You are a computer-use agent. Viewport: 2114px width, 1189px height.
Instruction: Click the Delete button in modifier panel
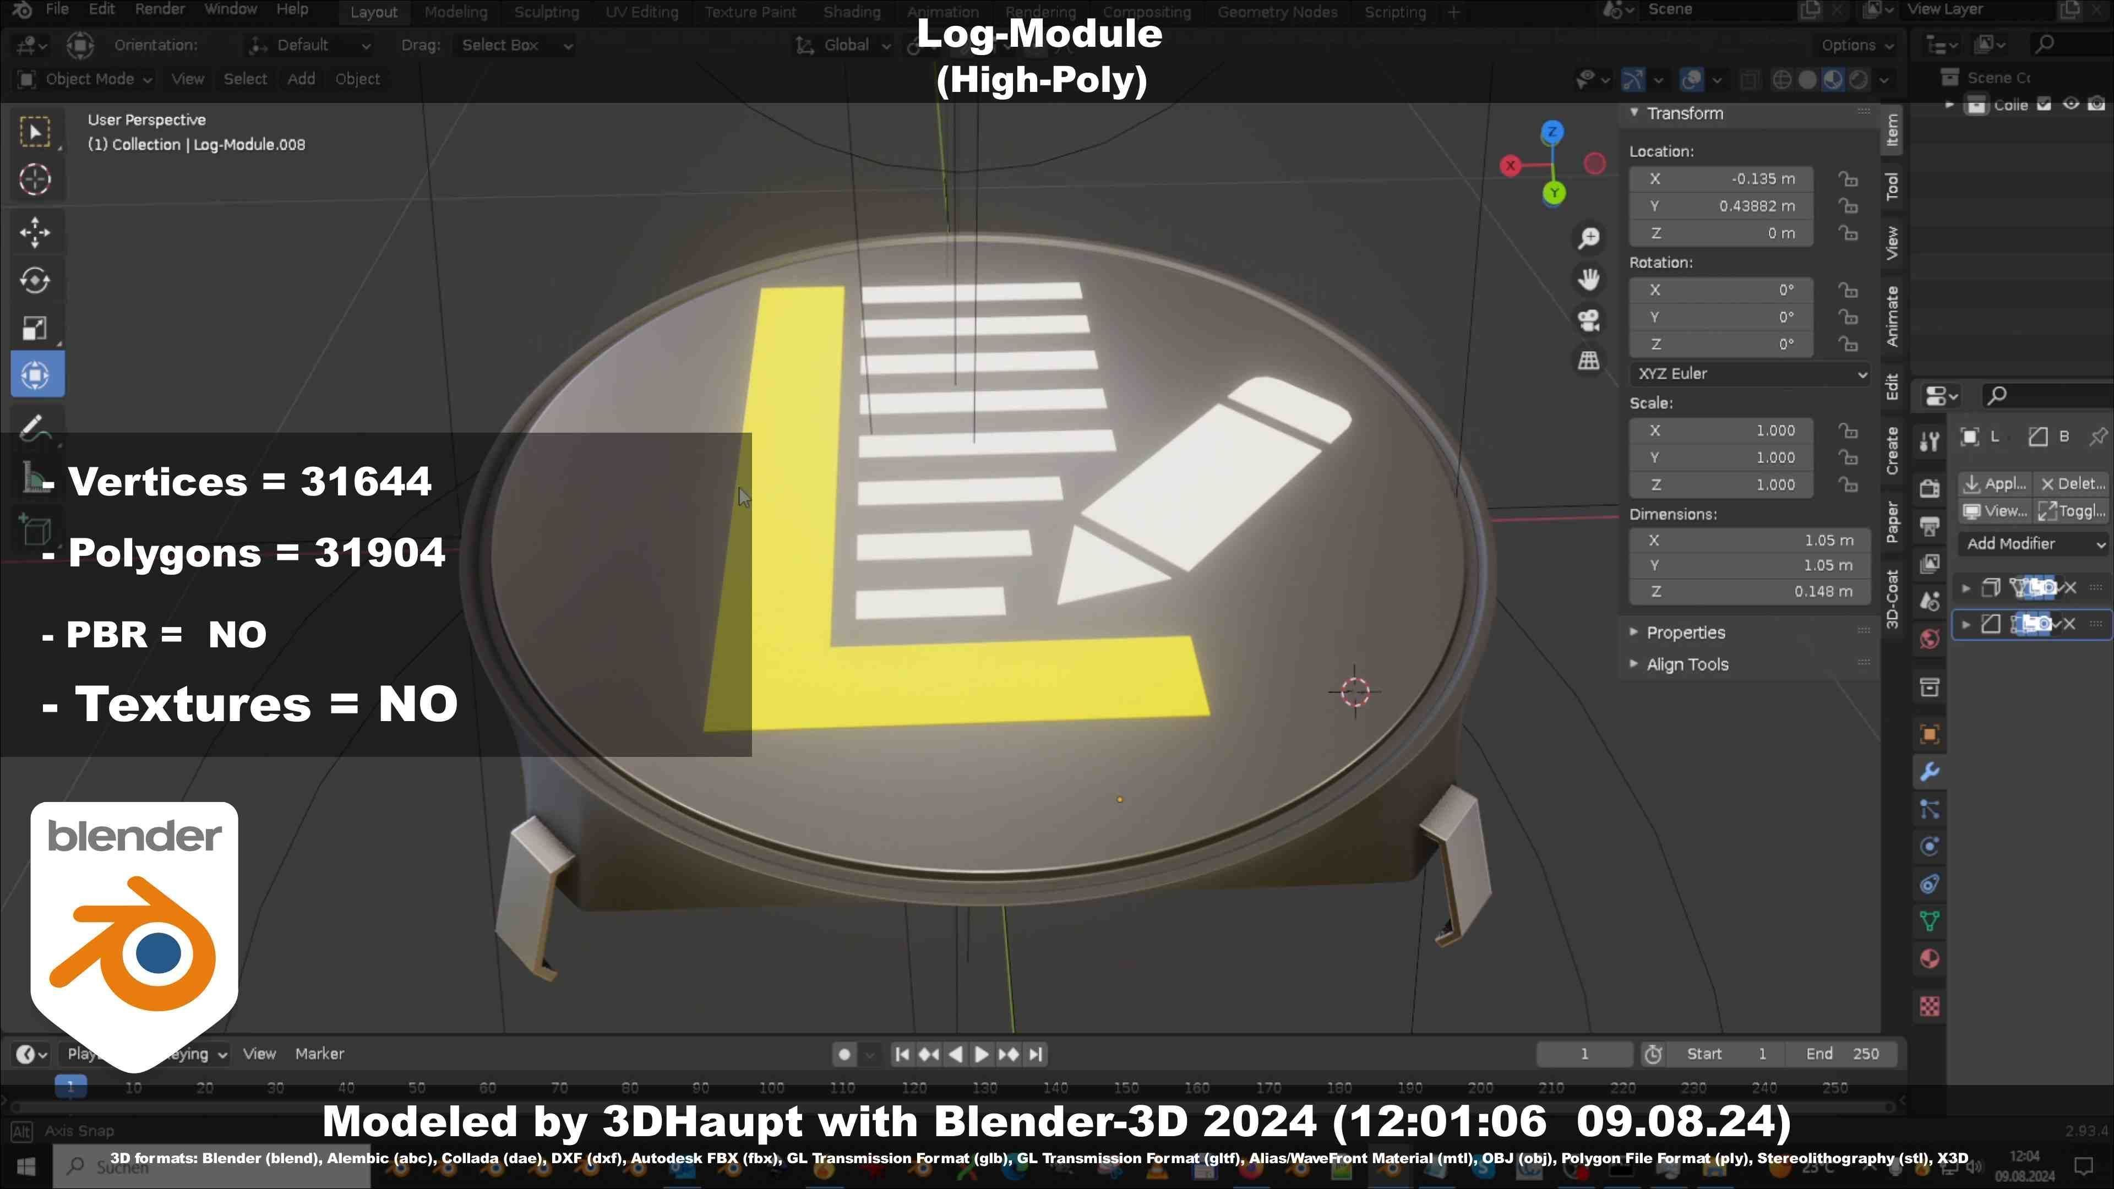(x=2072, y=484)
